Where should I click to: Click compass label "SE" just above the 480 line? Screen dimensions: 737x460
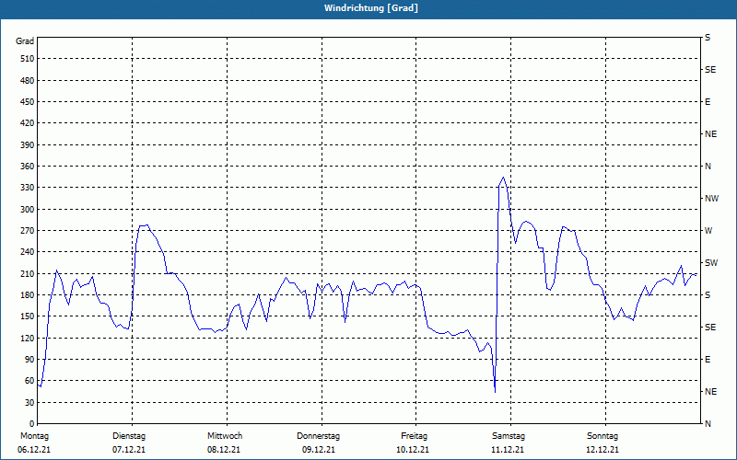coord(710,70)
